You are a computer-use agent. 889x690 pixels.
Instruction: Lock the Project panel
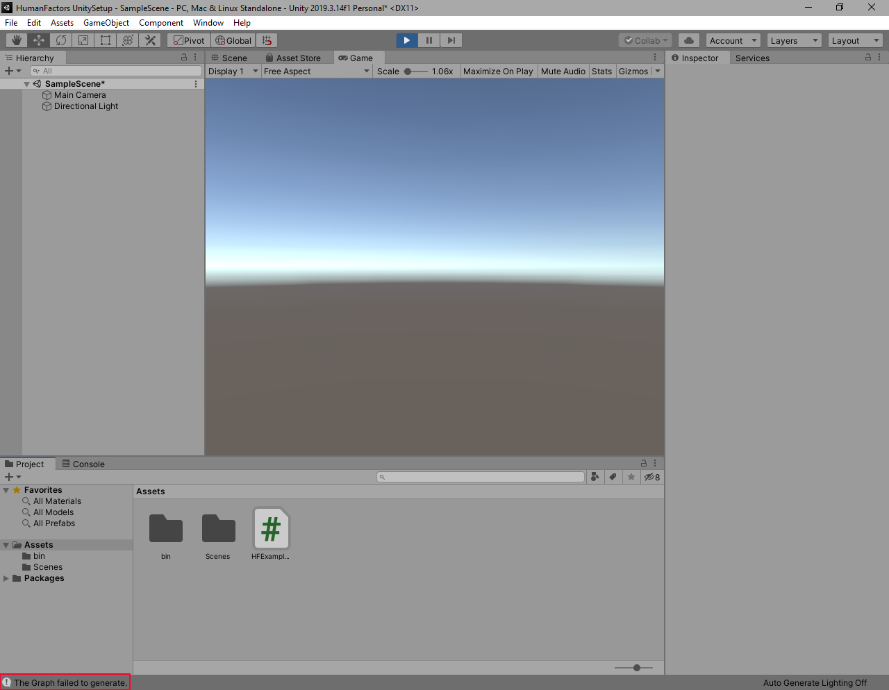pos(644,463)
